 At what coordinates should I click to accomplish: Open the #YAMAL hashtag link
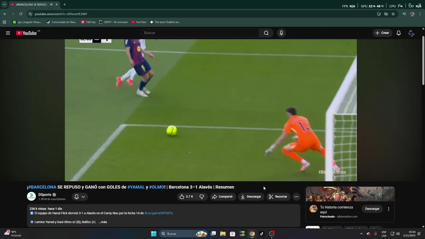[136, 187]
